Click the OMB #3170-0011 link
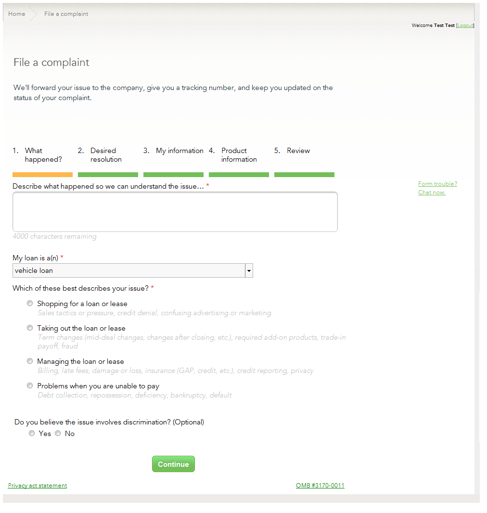 (x=320, y=486)
